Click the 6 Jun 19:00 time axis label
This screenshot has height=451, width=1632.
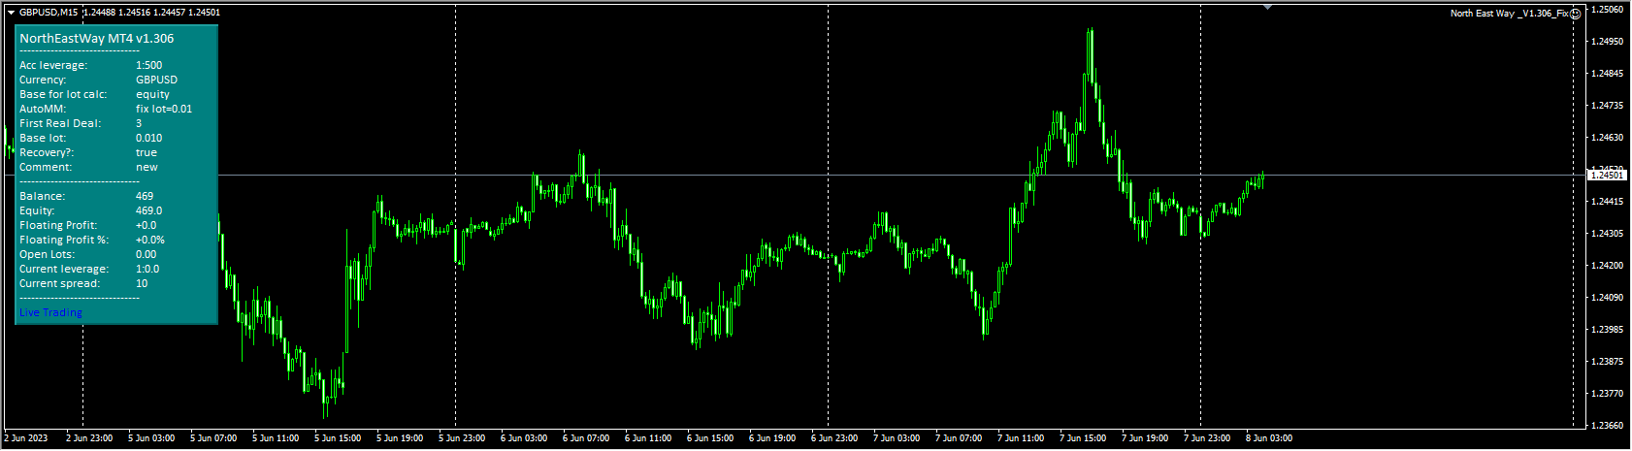pos(772,438)
